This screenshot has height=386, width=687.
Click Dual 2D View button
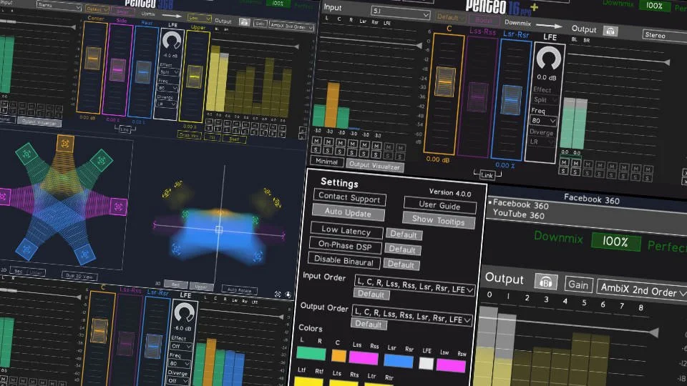pyautogui.click(x=79, y=276)
